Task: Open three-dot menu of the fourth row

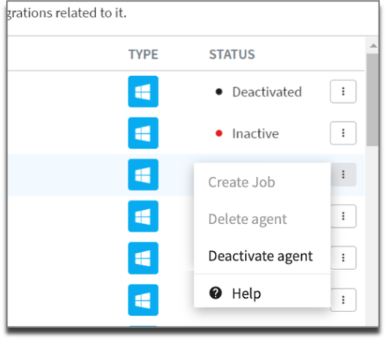Action: (x=343, y=216)
